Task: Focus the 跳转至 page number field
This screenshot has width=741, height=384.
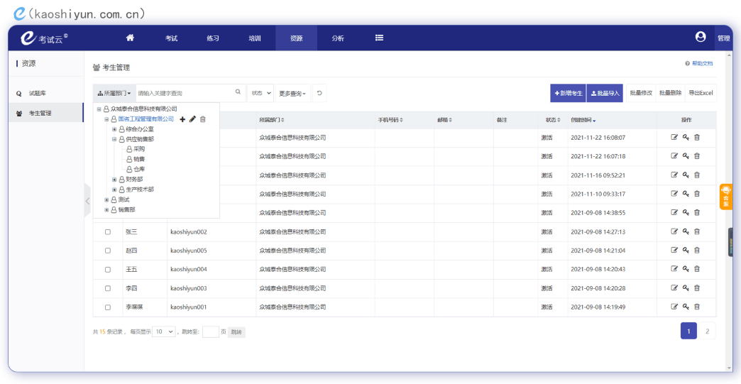Action: tap(211, 331)
